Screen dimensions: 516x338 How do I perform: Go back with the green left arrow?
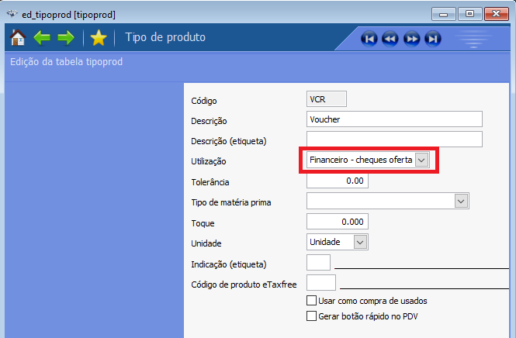(42, 38)
